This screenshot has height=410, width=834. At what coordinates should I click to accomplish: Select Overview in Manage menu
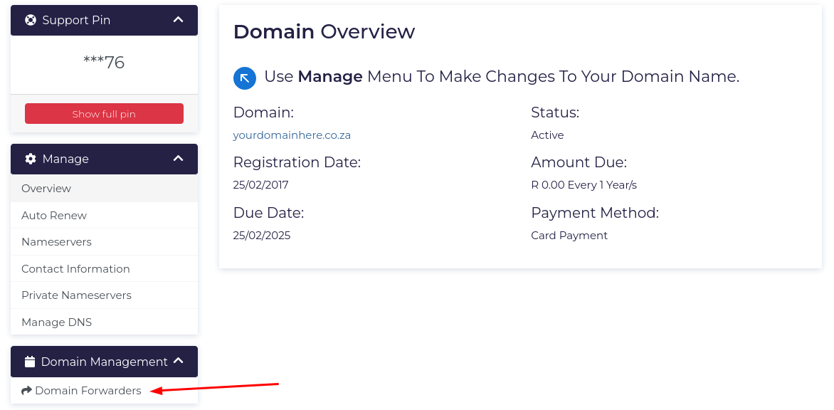coord(46,189)
